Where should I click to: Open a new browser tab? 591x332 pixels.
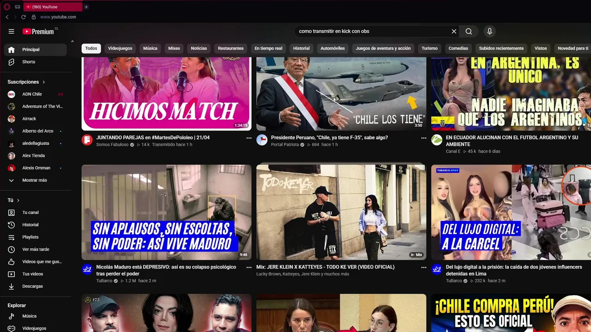pos(86,7)
